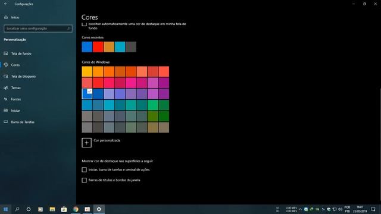The image size is (381, 214).
Task: Click the Settings gear on the taskbar
Action: [x=99, y=209]
